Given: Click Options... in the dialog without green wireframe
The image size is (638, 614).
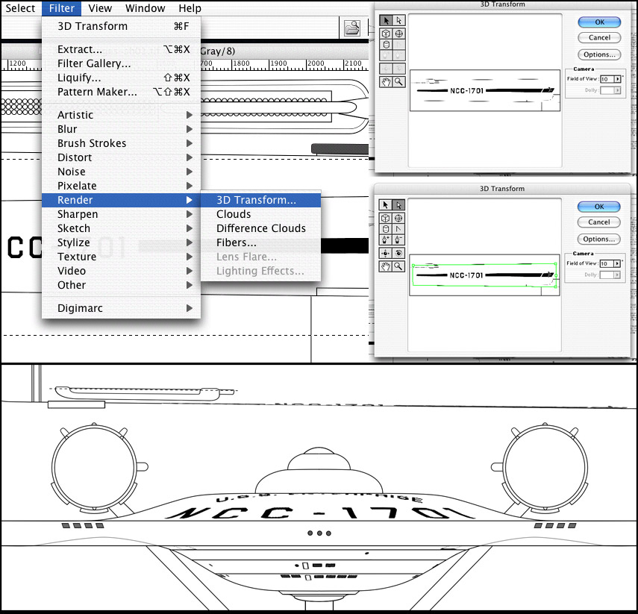Looking at the screenshot, I should point(599,54).
